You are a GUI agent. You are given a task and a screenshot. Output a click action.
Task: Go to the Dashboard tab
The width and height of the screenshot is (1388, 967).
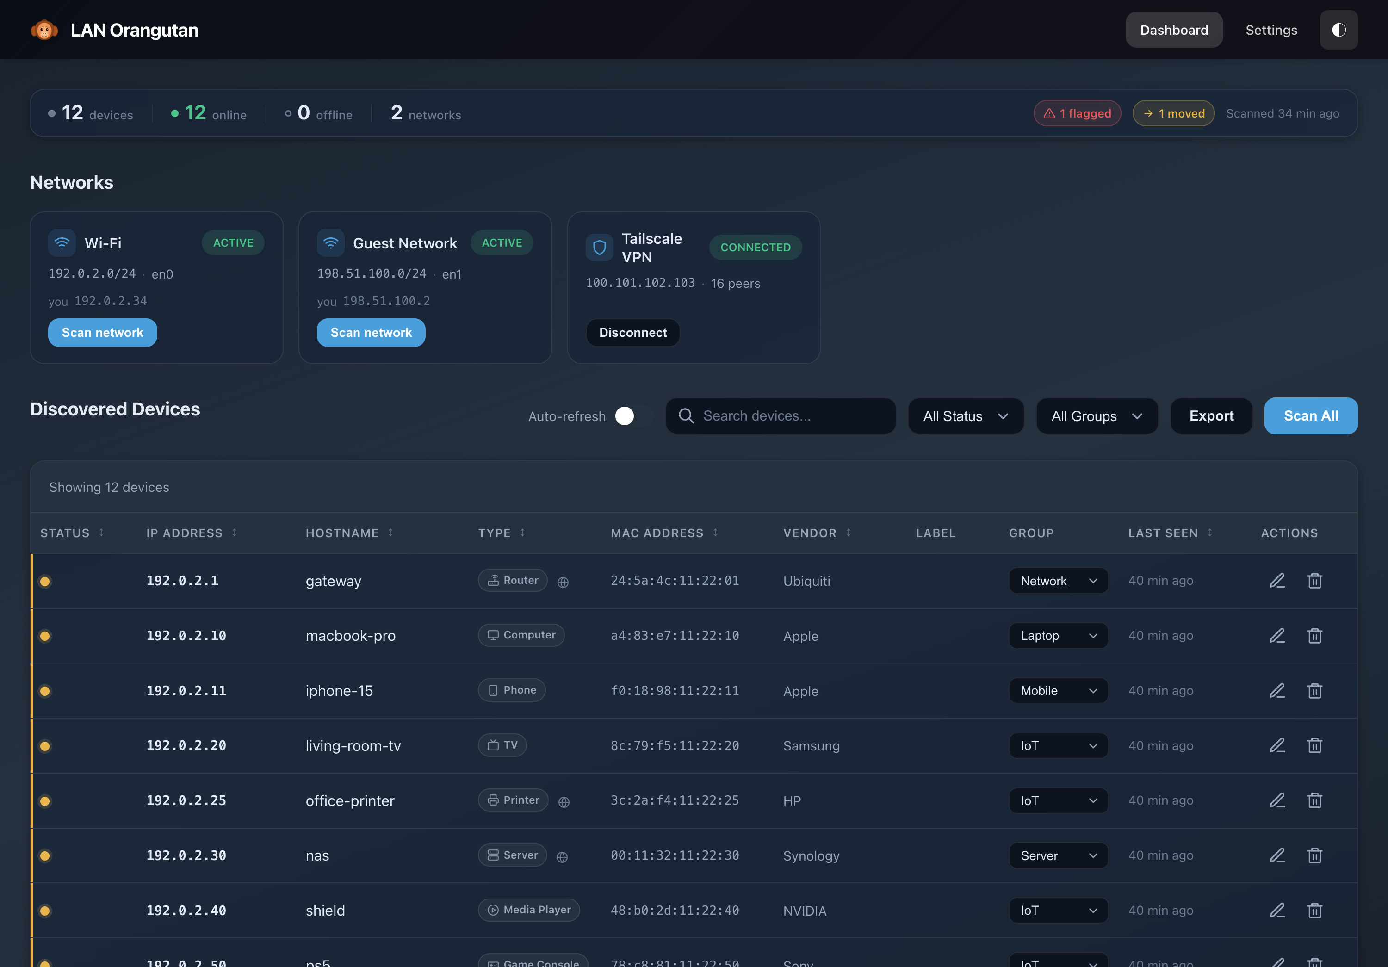pos(1173,30)
